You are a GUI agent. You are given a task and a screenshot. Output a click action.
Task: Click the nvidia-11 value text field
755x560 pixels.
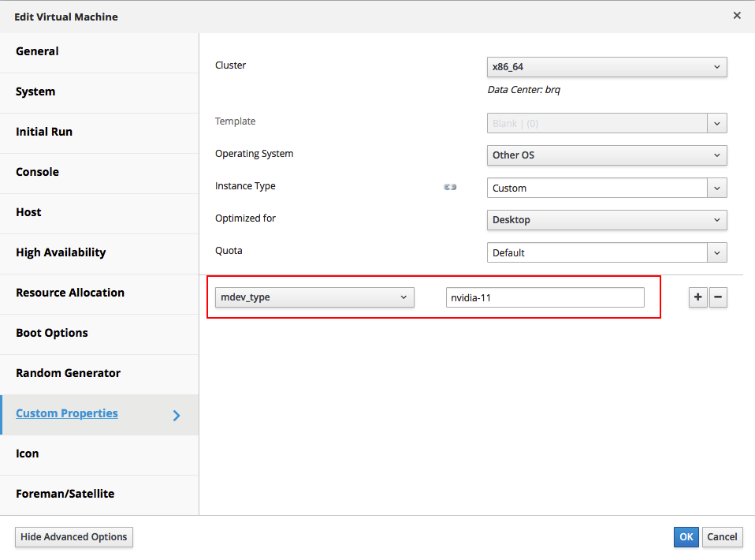click(545, 297)
